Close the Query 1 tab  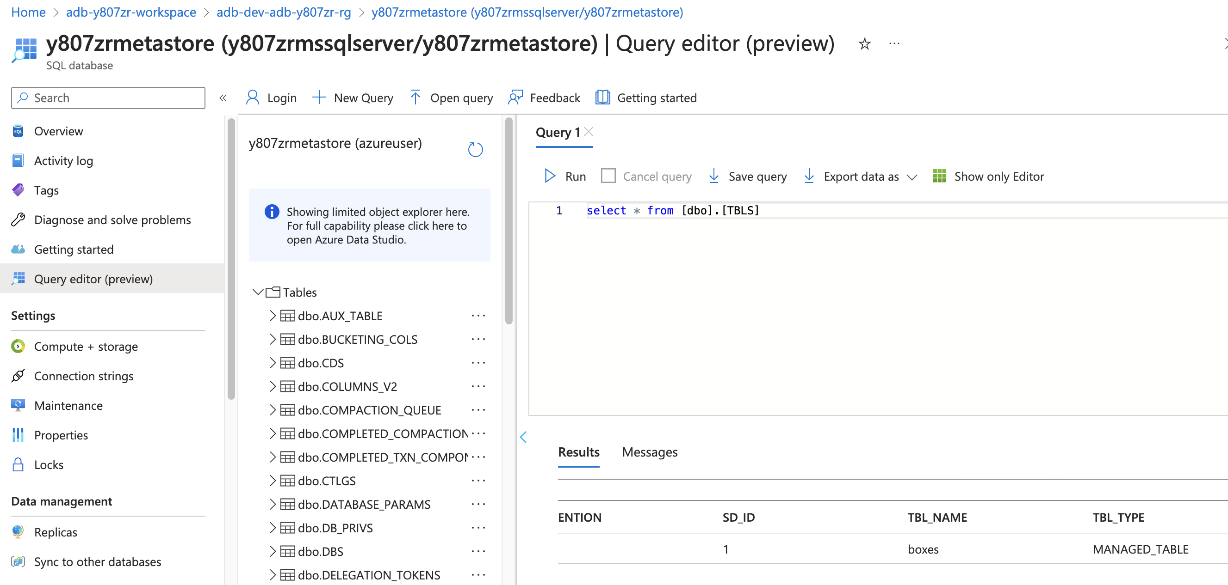pos(589,131)
